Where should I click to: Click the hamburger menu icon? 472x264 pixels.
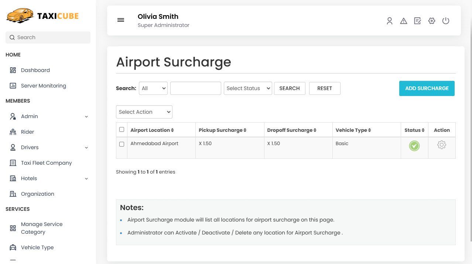[x=121, y=20]
